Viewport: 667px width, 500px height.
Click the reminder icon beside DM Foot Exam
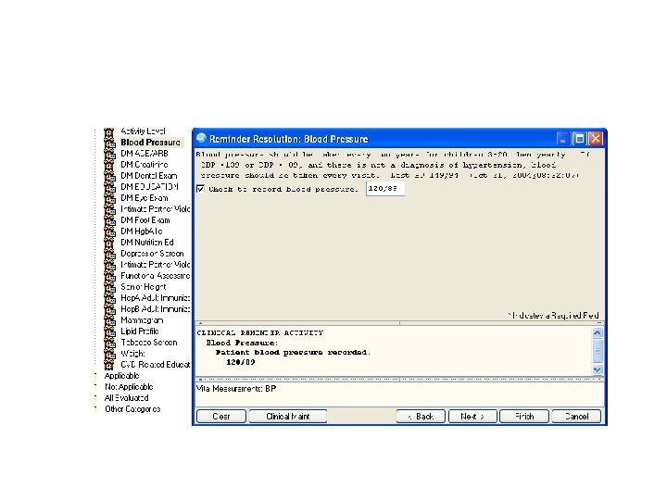pyautogui.click(x=109, y=220)
